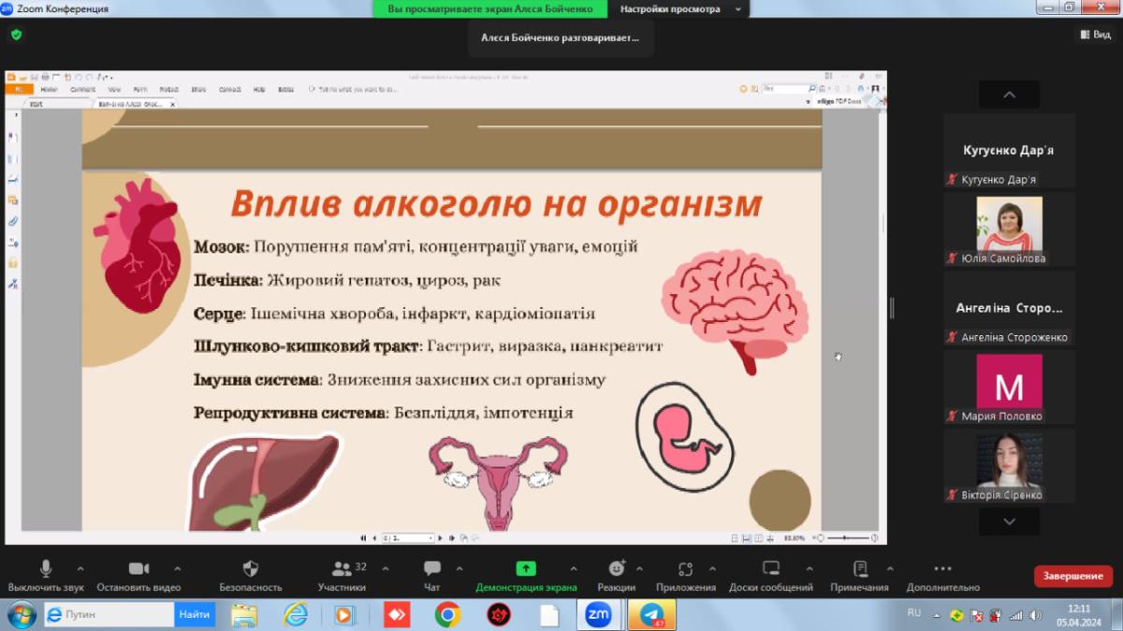Open Apps (Приложения) in the Zoom toolbar
The width and height of the screenshot is (1123, 631).
coord(685,569)
